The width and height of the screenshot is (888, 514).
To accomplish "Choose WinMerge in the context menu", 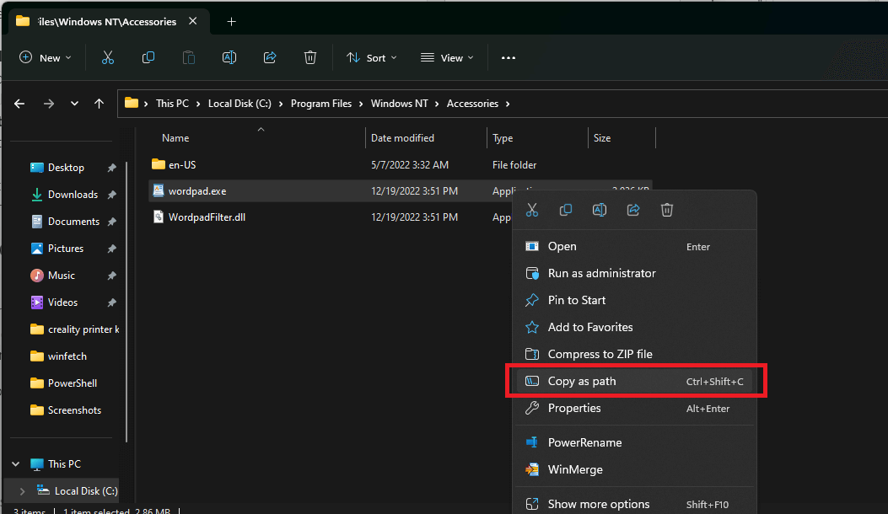I will click(634, 470).
